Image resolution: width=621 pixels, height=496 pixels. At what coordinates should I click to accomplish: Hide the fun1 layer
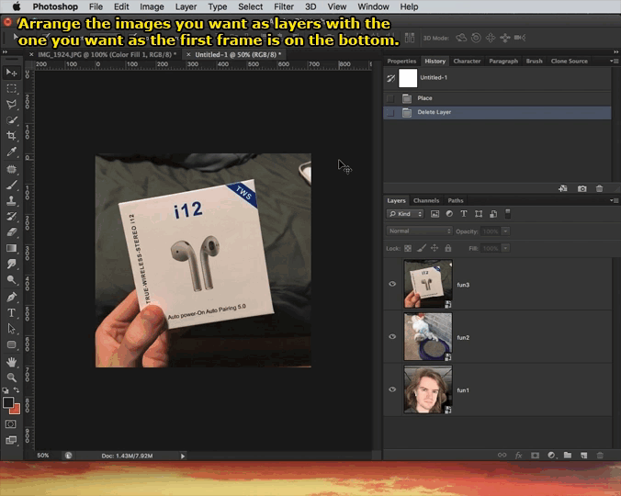point(392,389)
